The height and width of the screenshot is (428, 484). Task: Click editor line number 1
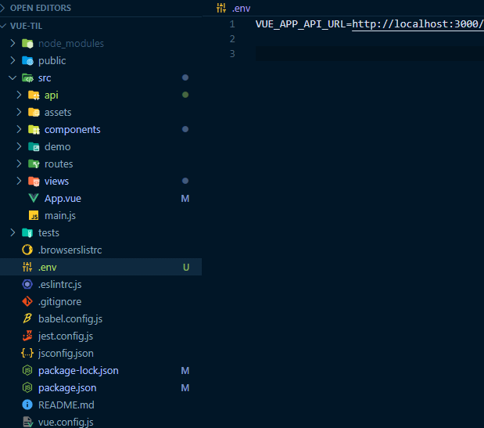pyautogui.click(x=232, y=24)
